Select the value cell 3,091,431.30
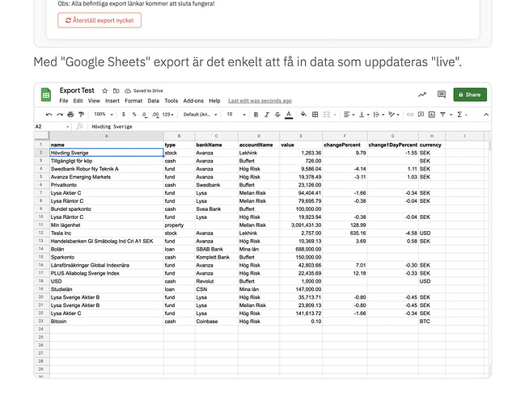The image size is (525, 404). pyautogui.click(x=301, y=225)
